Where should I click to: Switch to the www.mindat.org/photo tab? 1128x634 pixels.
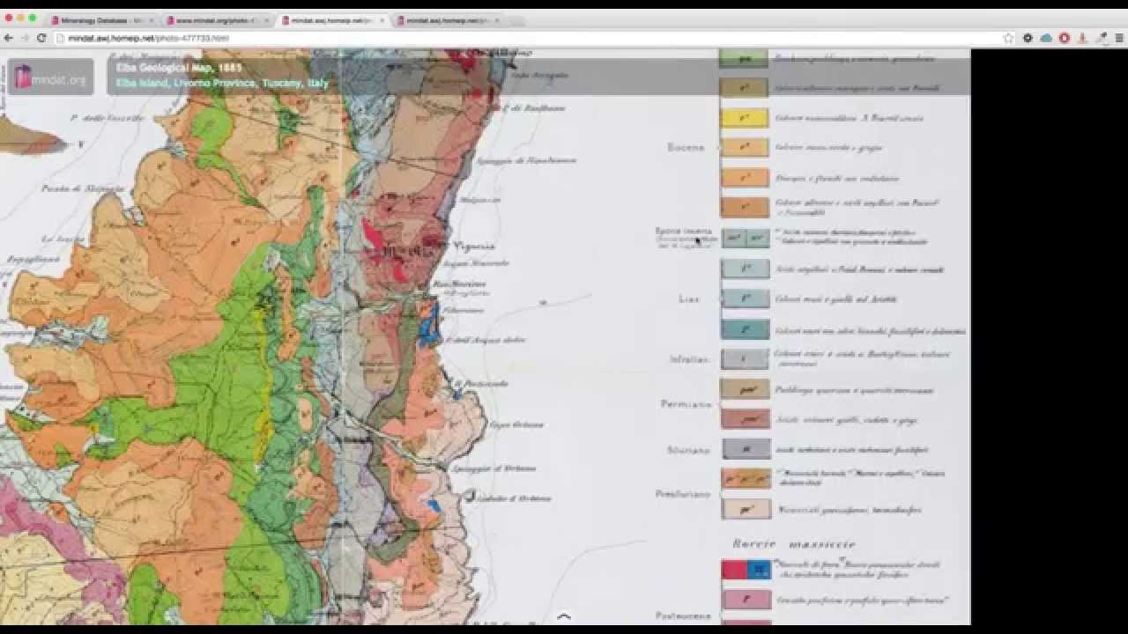[219, 20]
